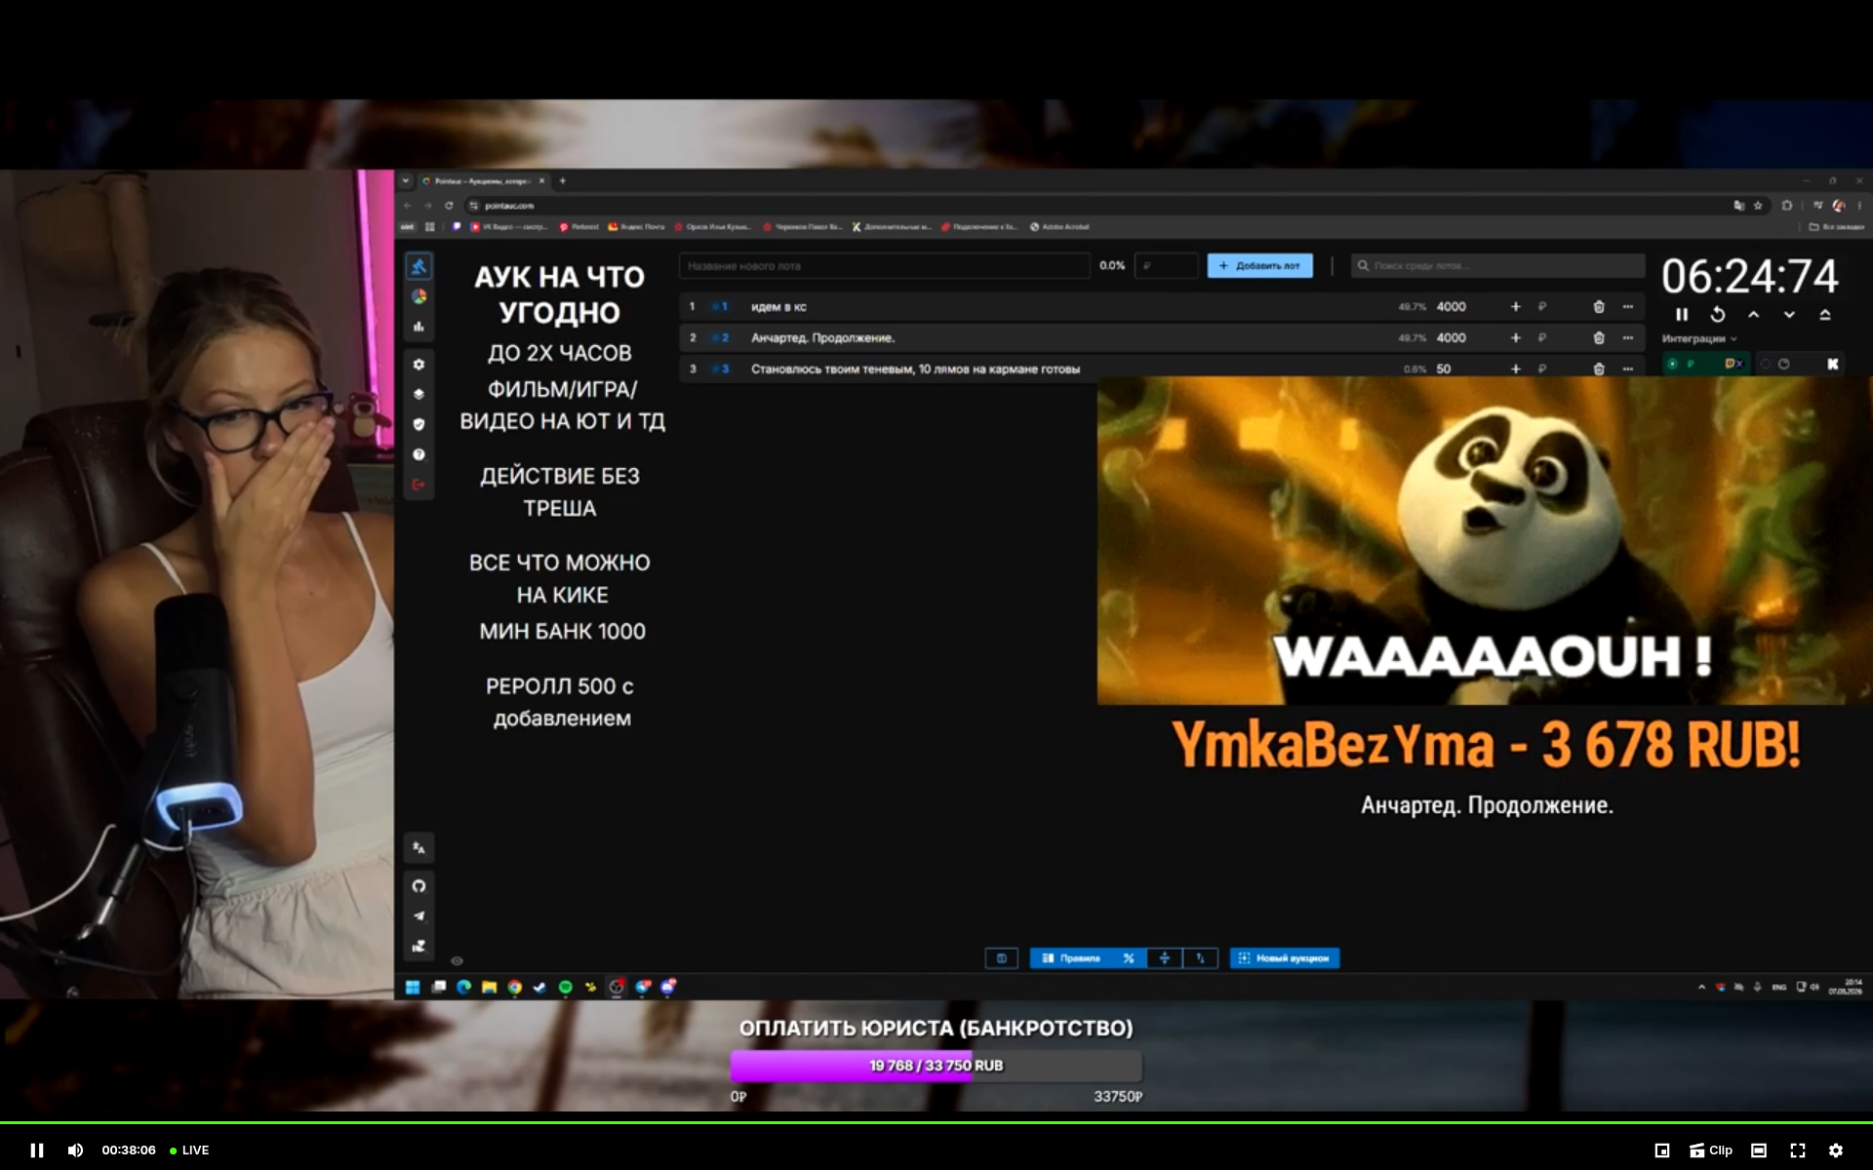Open picture-in-picture mode for the stream
The width and height of the screenshot is (1873, 1170).
[1662, 1150]
